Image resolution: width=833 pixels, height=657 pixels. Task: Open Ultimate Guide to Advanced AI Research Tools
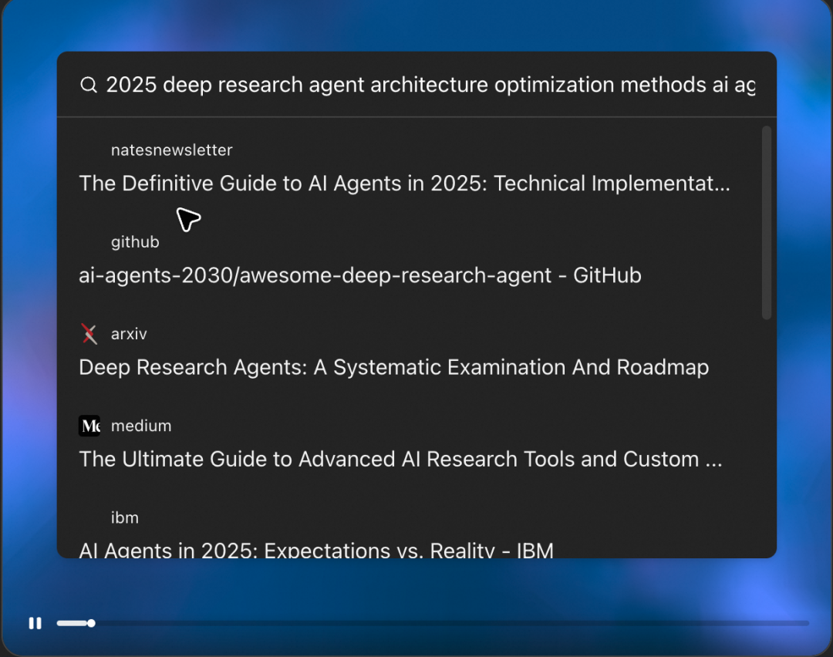coord(400,459)
